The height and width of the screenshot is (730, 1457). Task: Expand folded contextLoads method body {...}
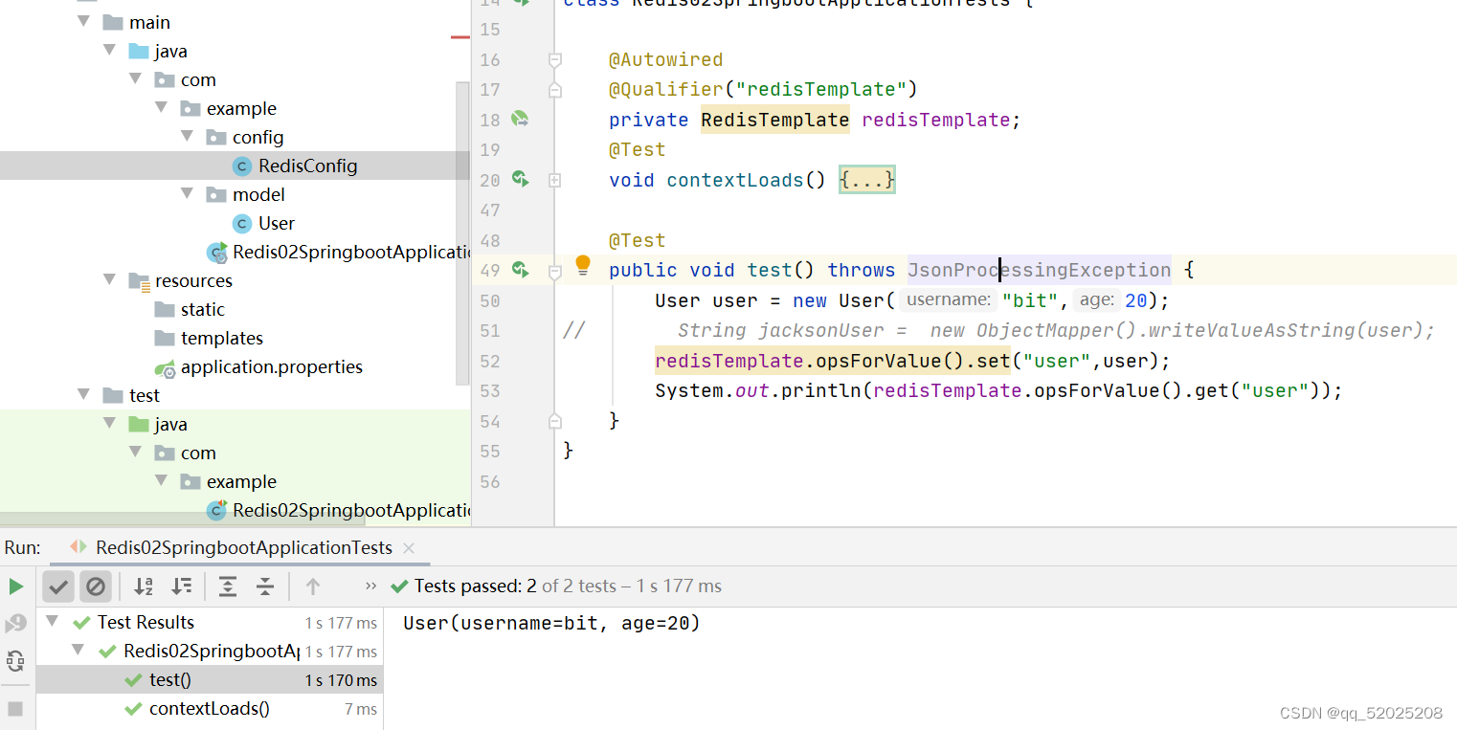(x=867, y=180)
